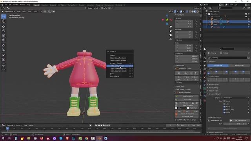251x141 pixels.
Task: Open the XYZ Euler rotation mode dropdown
Action: (x=187, y=40)
